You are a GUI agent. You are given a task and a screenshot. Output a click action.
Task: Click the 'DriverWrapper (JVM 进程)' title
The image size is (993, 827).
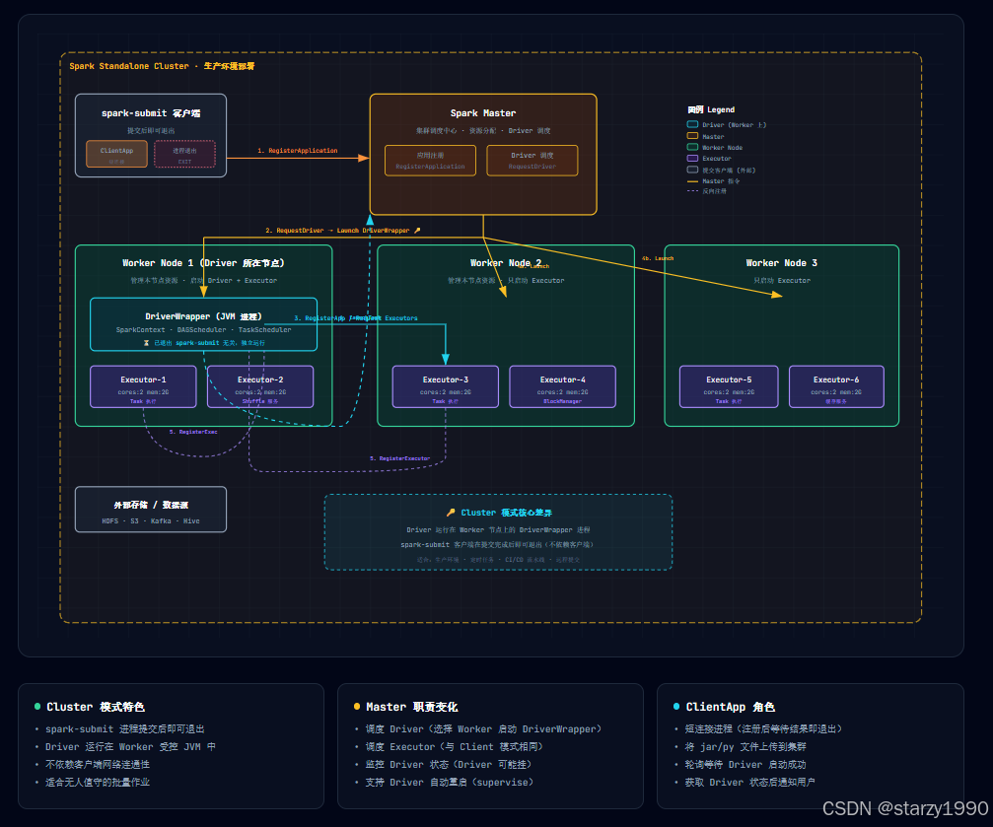point(203,316)
